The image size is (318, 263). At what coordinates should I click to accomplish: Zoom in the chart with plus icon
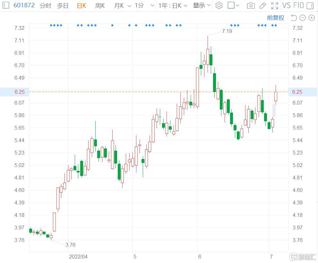(312, 18)
